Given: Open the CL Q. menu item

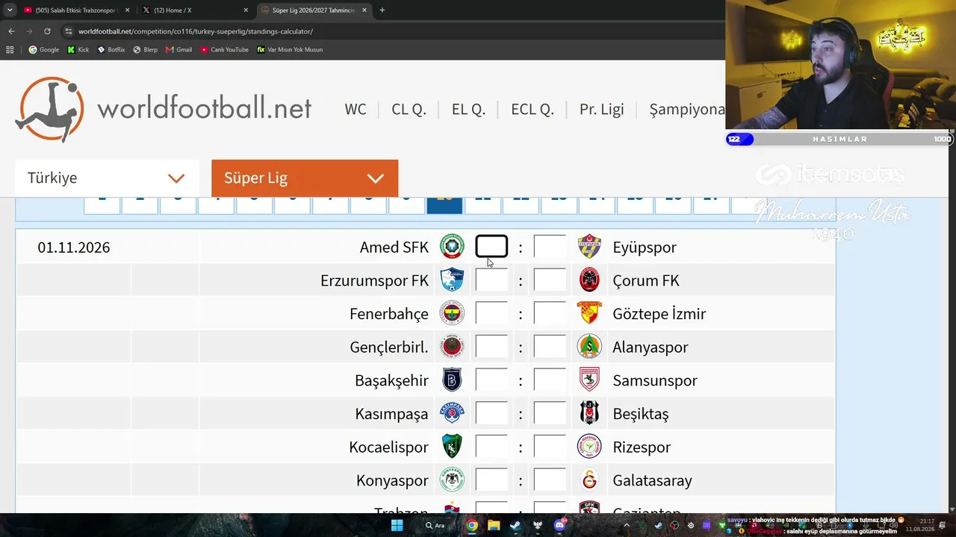Looking at the screenshot, I should tap(409, 109).
